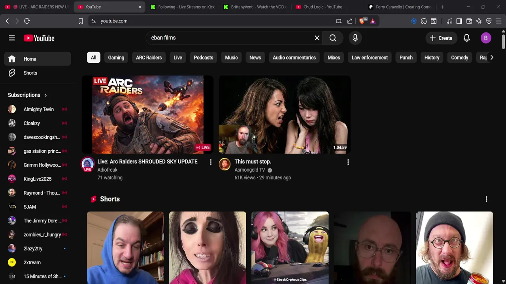Open the ARC Raiders live stream thumbnail

[x=147, y=114]
